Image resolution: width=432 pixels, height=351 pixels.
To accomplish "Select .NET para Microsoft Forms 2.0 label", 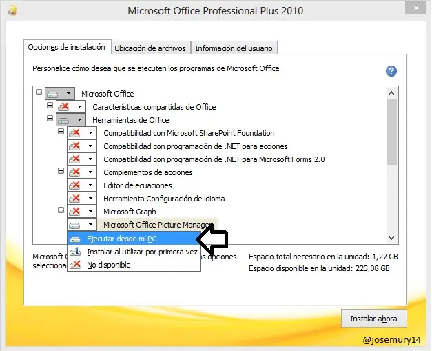I will [x=214, y=159].
